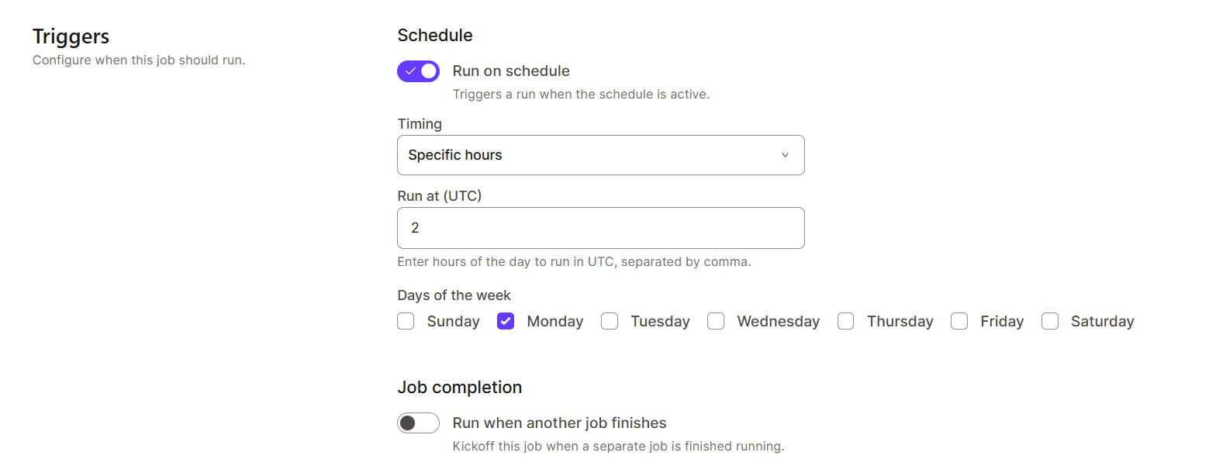Click the Schedule section heading

435,35
